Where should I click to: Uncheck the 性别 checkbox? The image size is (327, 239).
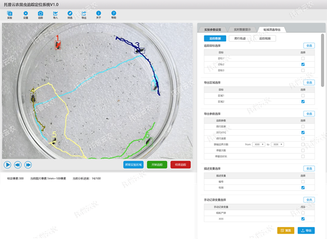pyautogui.click(x=302, y=188)
